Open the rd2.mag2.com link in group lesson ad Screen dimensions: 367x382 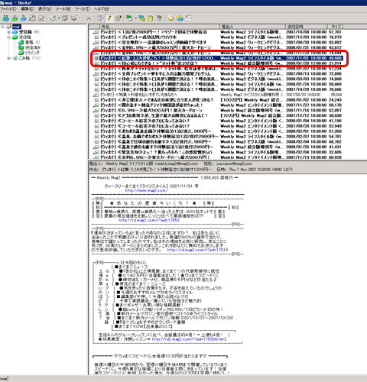pos(189,339)
